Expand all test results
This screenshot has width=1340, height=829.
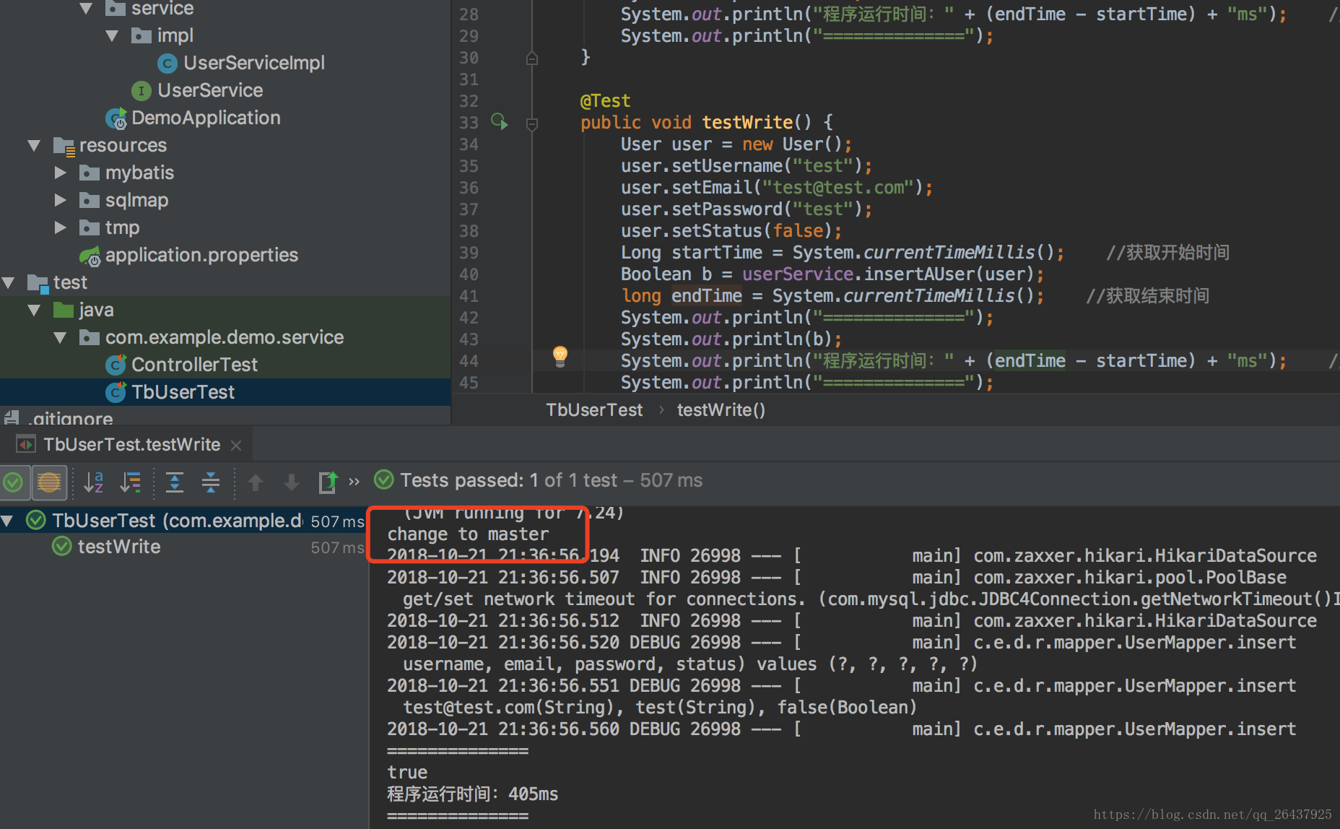(x=174, y=482)
